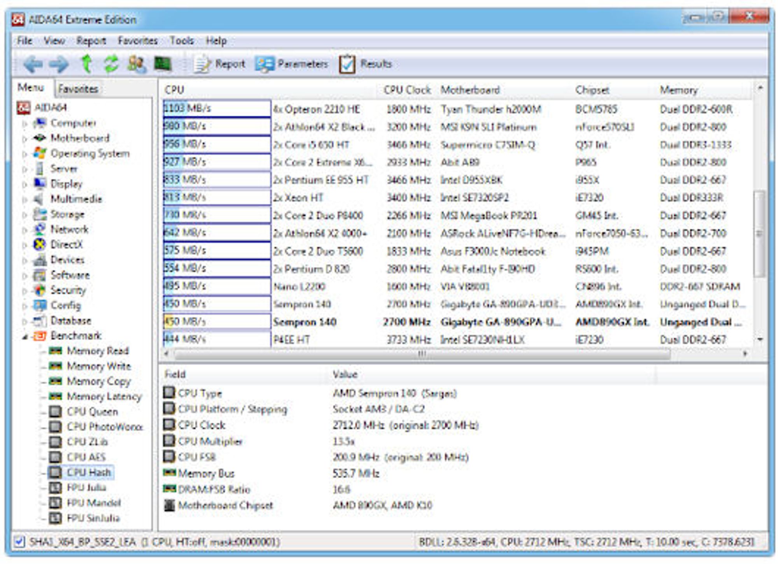Open the users icon in toolbar
This screenshot has width=778, height=564.
click(137, 63)
